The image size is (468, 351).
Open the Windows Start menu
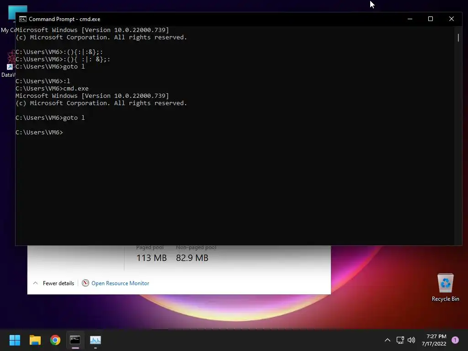click(15, 340)
